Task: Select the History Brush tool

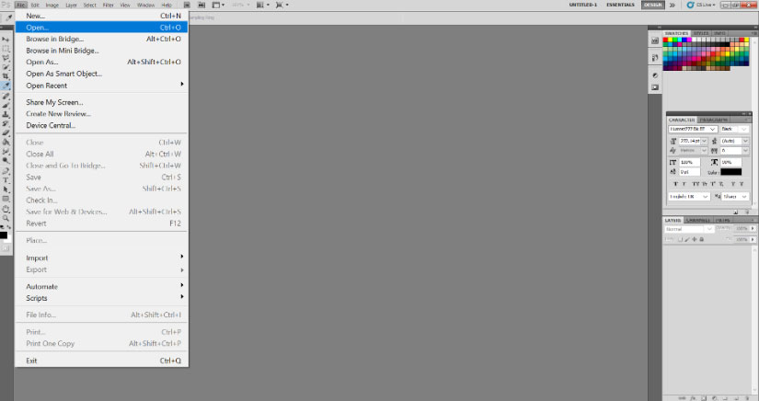Action: coord(6,124)
